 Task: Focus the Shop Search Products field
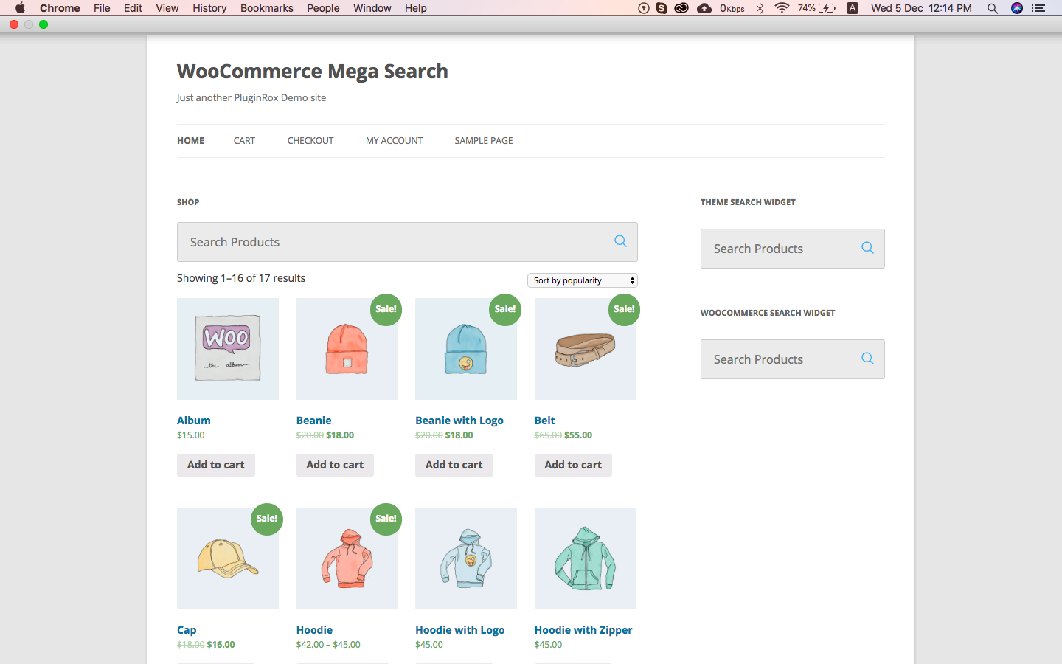[407, 242]
